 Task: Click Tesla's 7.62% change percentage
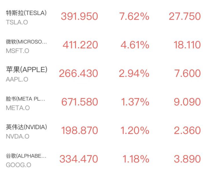click(x=134, y=16)
